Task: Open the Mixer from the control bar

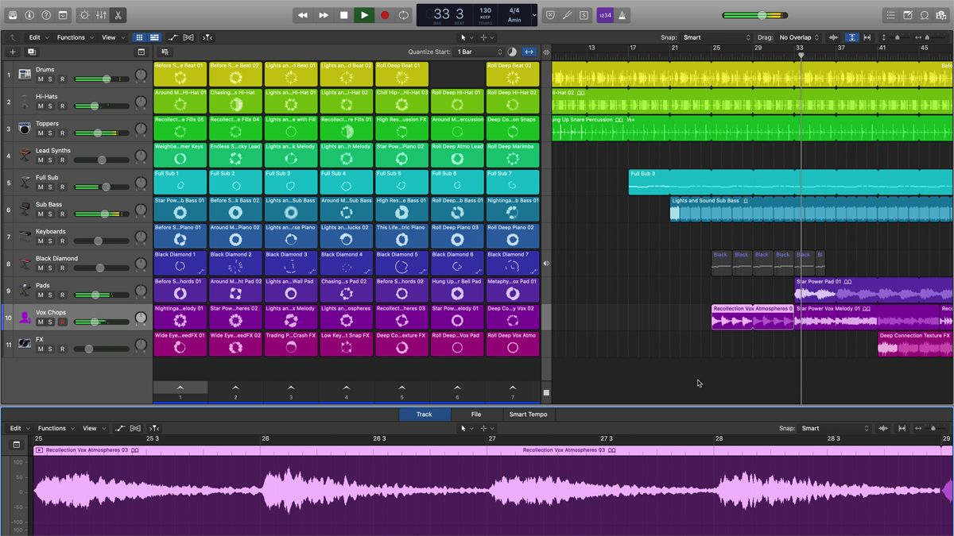Action: pos(101,15)
